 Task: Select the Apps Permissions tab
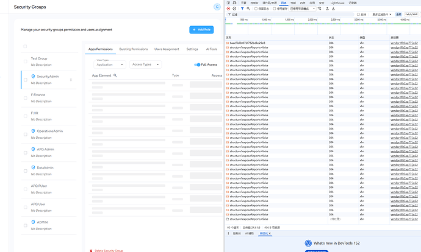(101, 49)
